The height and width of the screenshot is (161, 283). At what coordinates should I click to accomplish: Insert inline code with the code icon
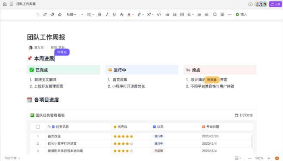159,15
